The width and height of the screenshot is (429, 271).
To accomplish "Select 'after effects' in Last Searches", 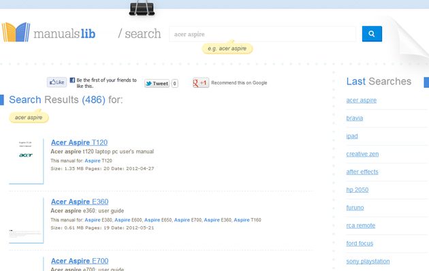I will 362,172.
